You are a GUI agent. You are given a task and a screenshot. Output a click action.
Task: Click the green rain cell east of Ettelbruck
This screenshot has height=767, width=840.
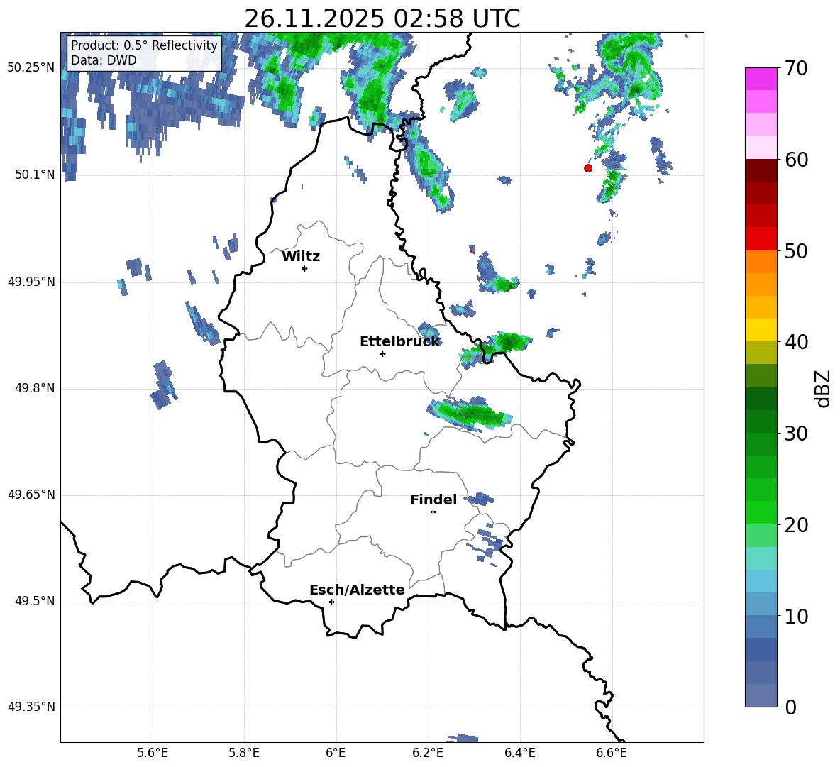(x=495, y=347)
